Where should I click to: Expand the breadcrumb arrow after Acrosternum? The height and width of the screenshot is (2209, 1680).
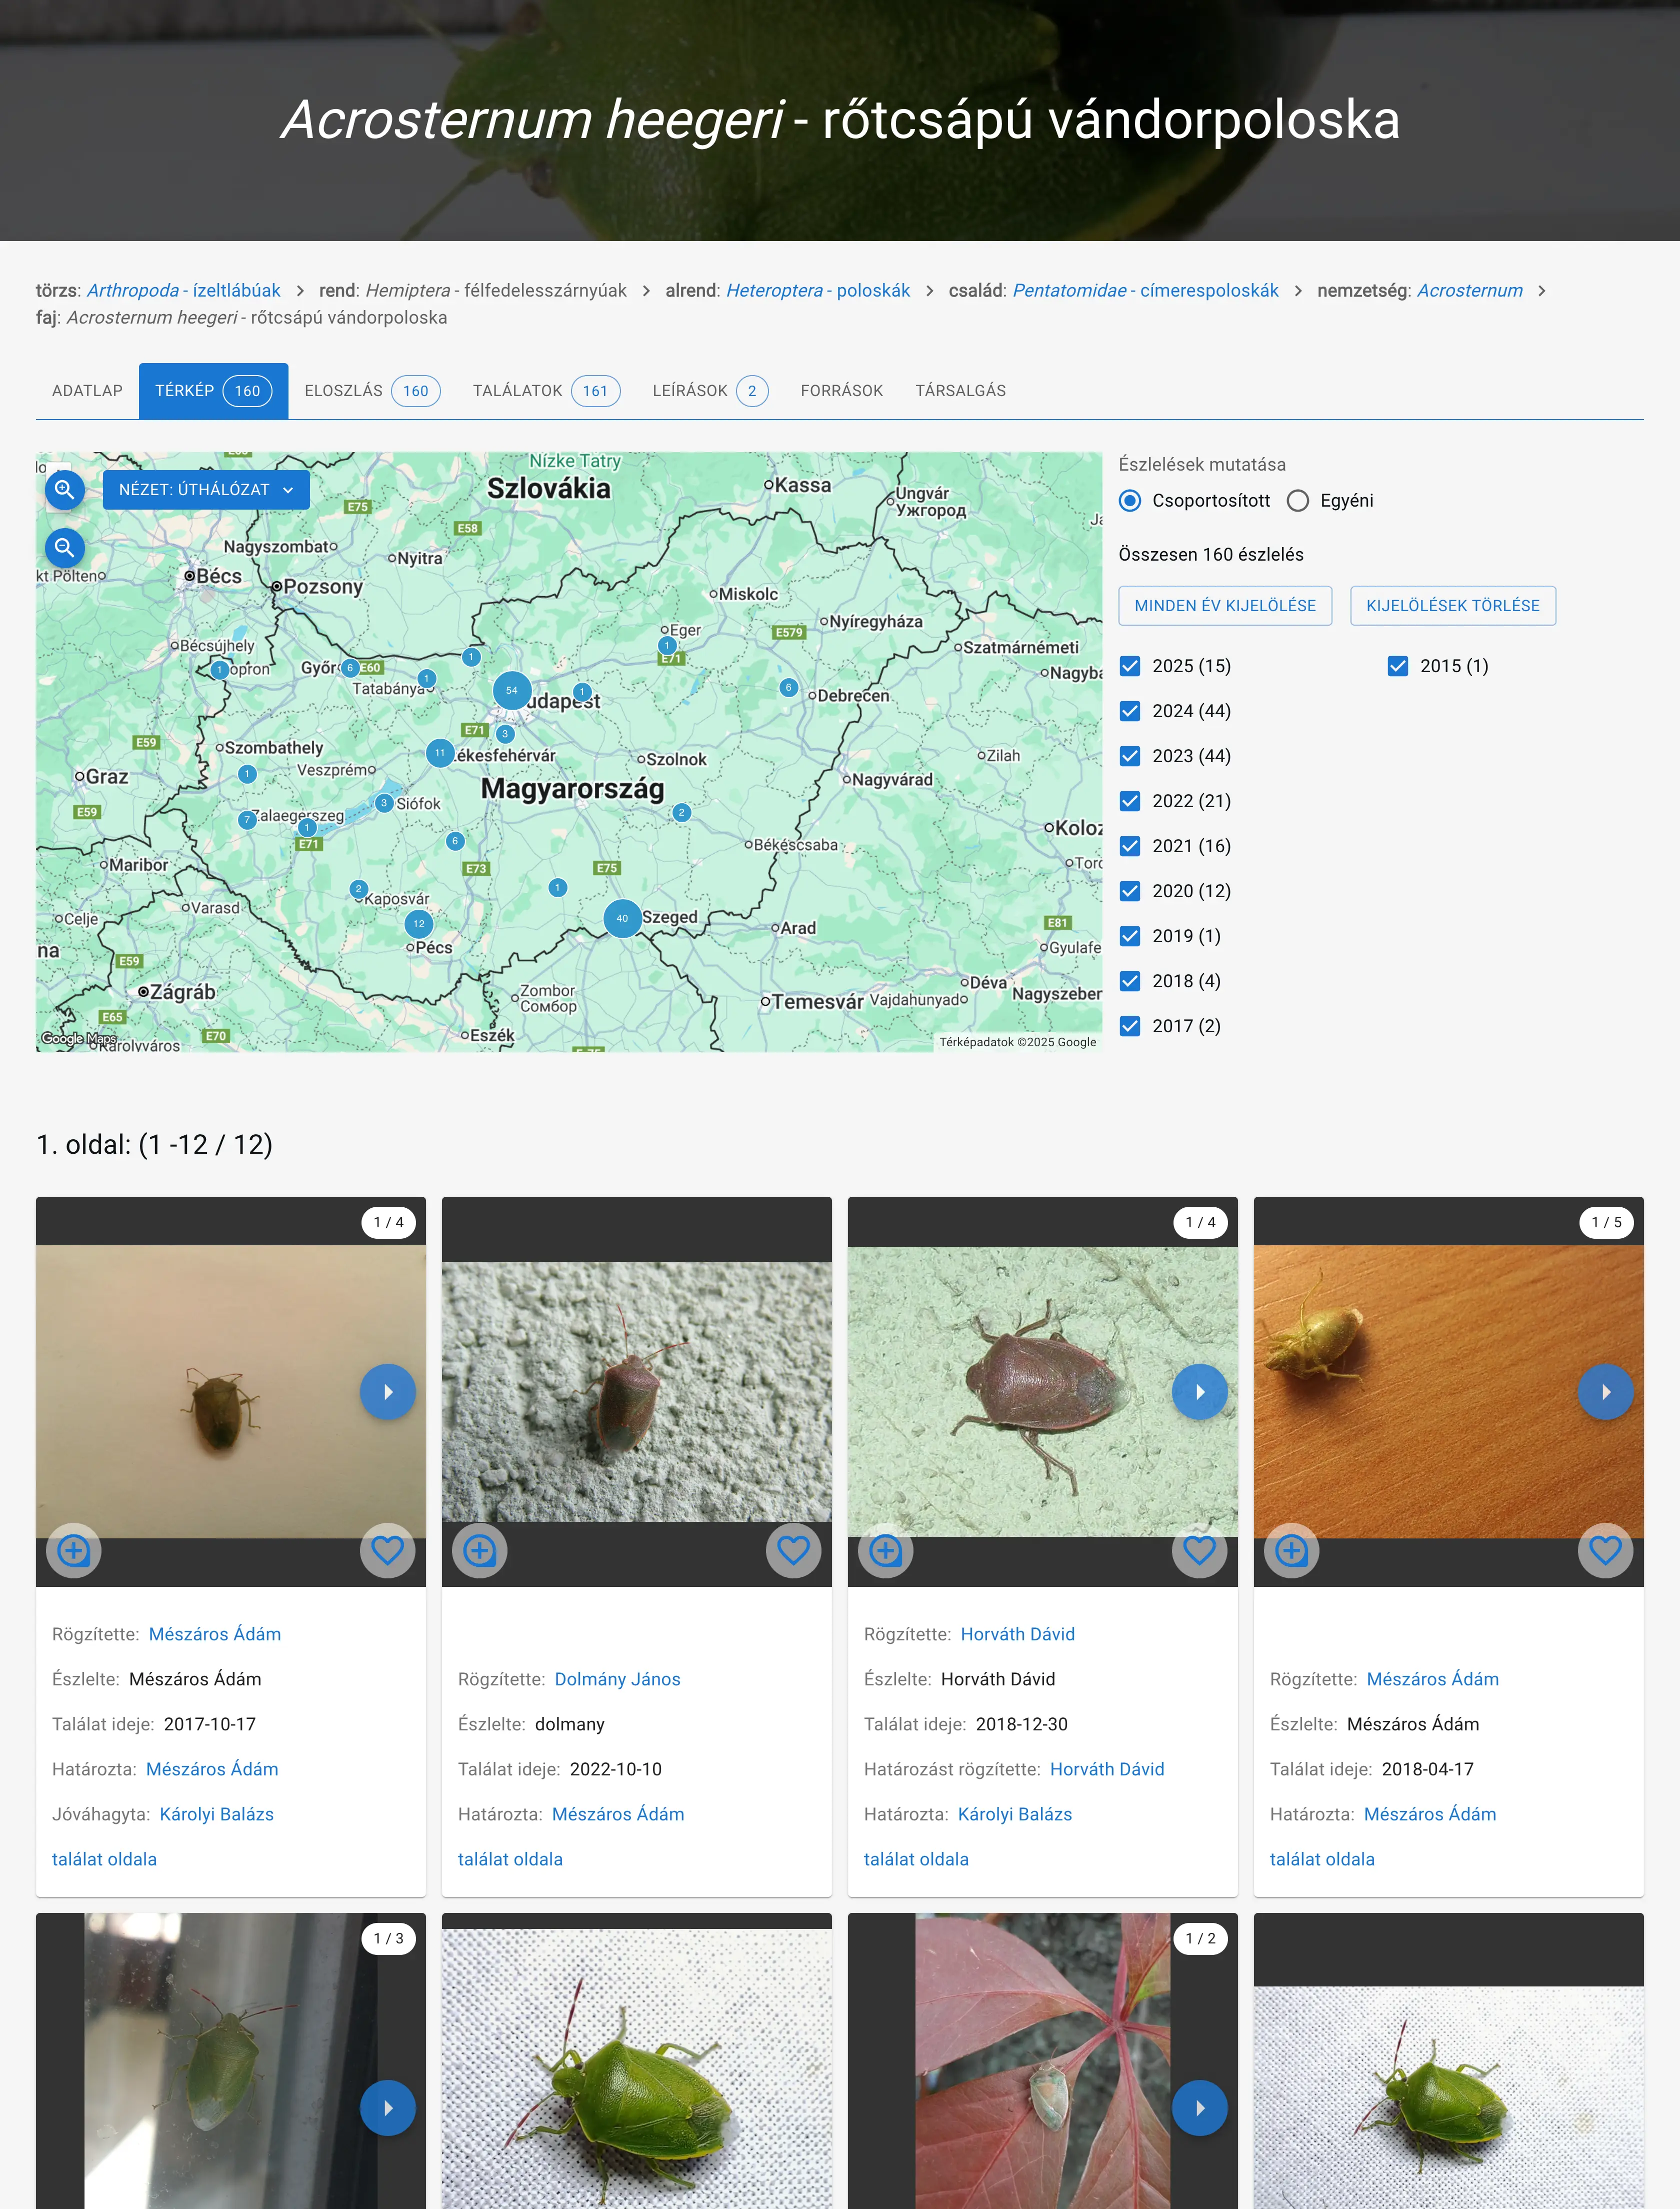point(1543,291)
